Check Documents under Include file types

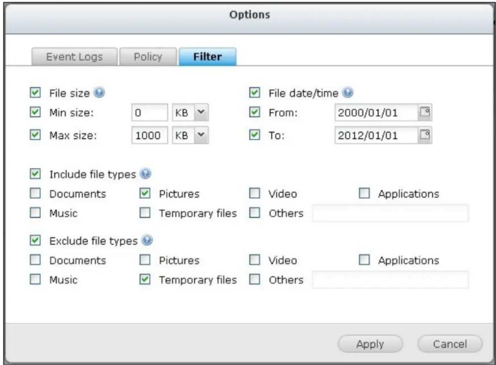[35, 193]
